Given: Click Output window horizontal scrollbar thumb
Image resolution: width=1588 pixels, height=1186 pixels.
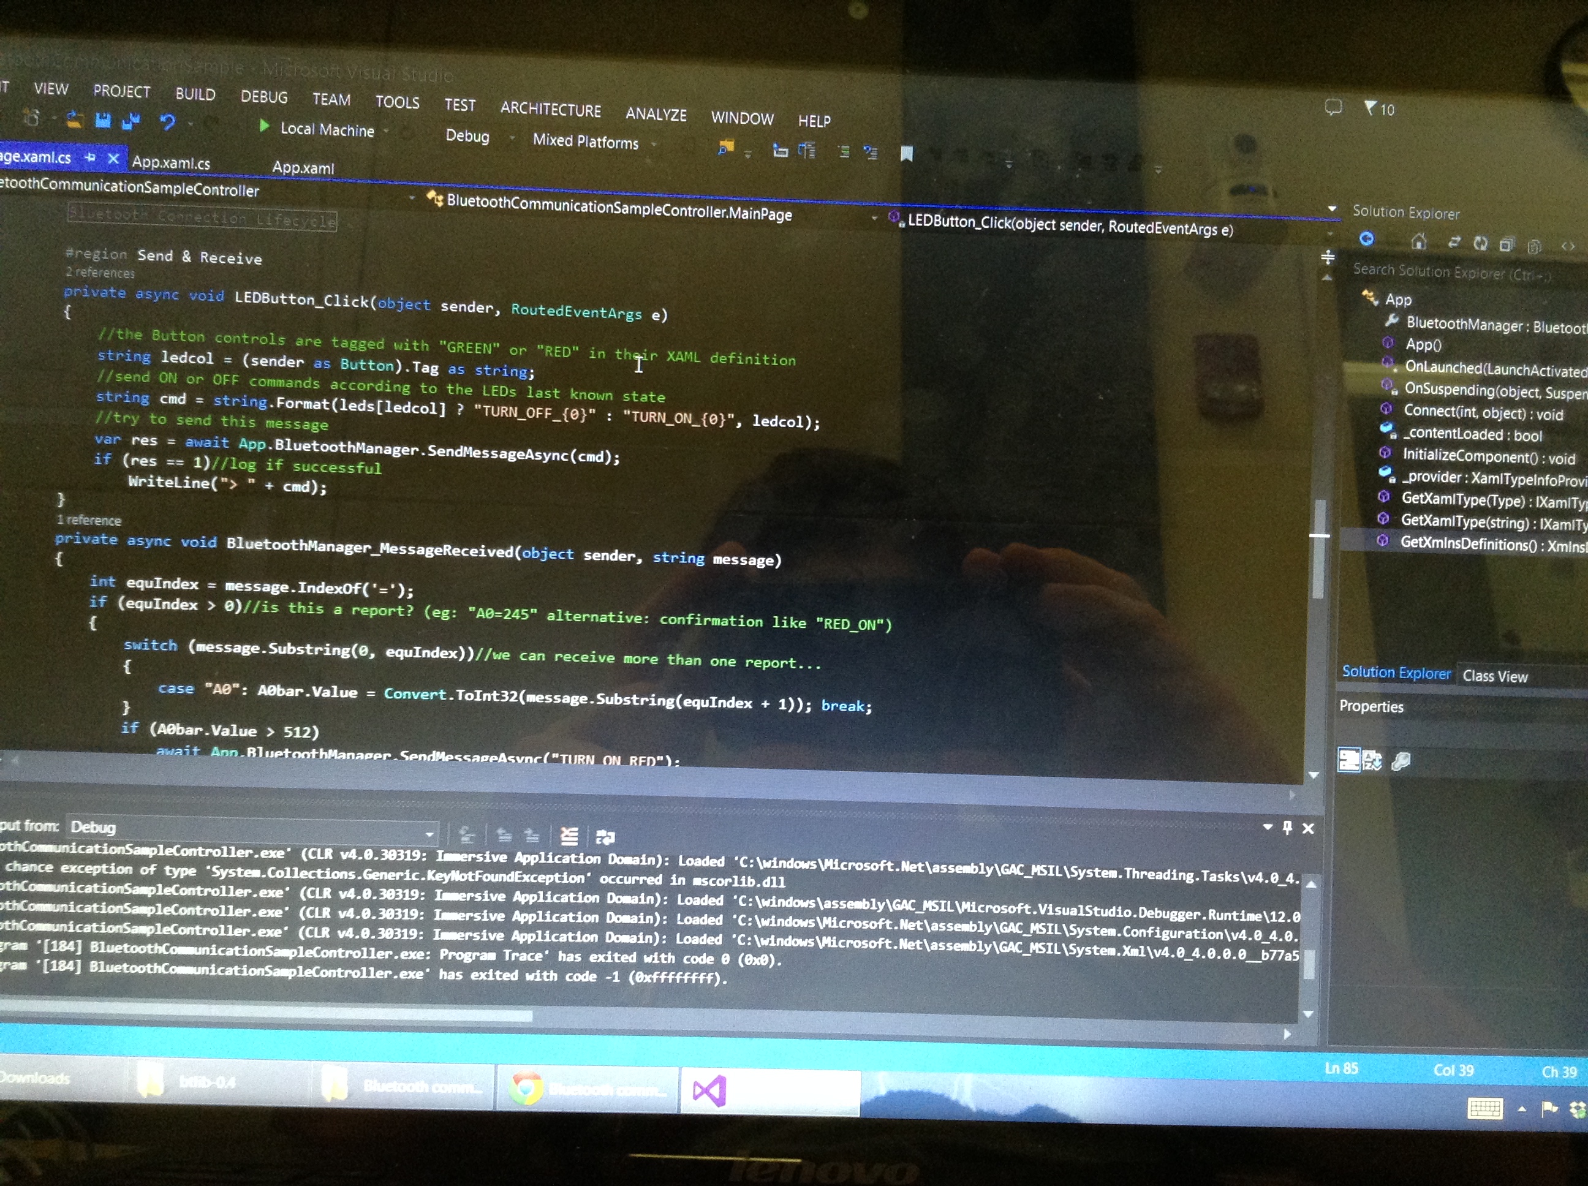Looking at the screenshot, I should (x=266, y=1015).
